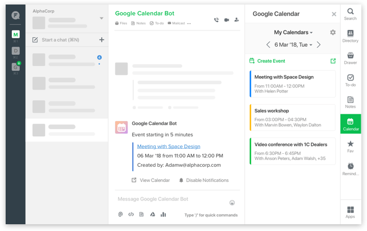This screenshot has width=367, height=231.
Task: Switch to the M team workspace
Action: click(15, 34)
